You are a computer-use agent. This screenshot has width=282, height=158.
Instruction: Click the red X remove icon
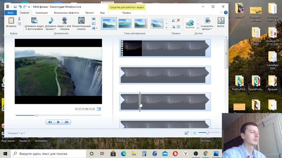click(178, 20)
